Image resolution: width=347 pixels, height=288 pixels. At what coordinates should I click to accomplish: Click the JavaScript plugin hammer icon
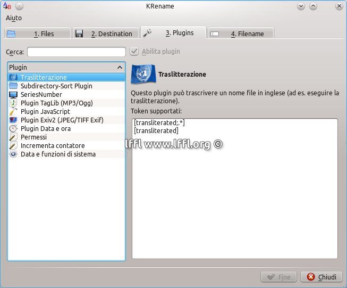[13, 111]
